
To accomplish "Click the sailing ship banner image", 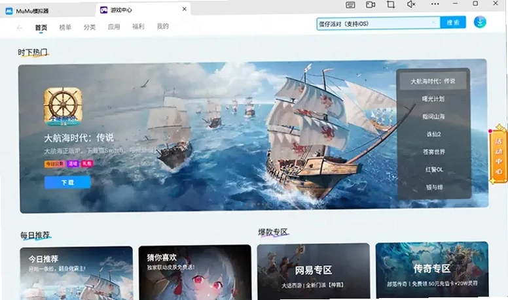I will click(x=253, y=136).
